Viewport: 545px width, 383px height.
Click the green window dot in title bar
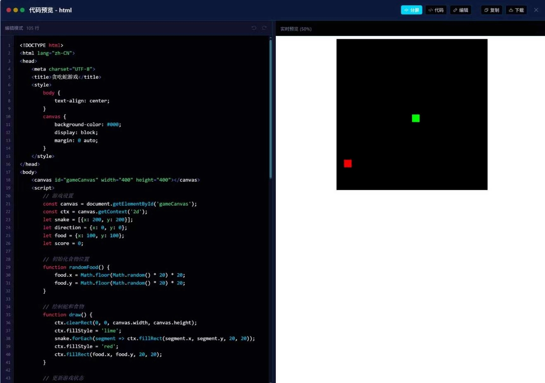22,10
